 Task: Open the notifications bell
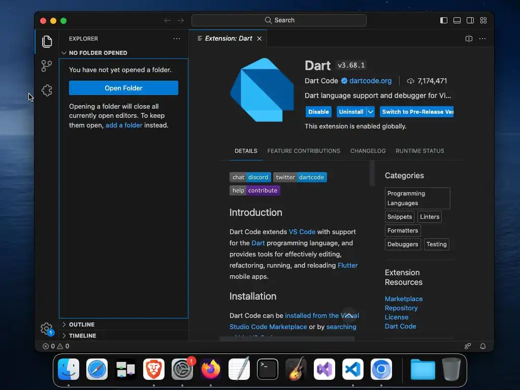tap(483, 346)
